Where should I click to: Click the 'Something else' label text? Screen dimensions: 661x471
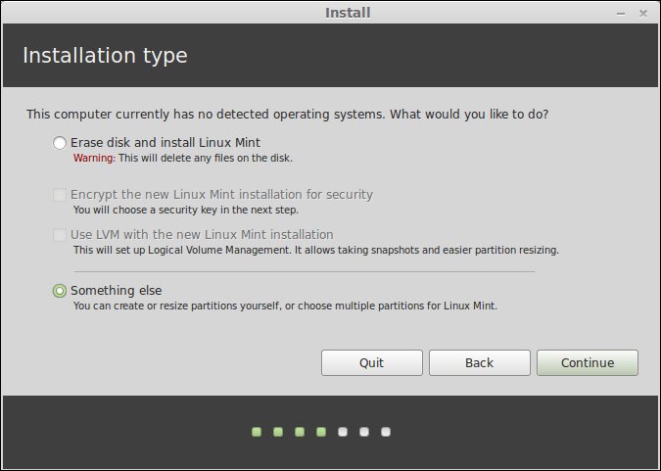click(117, 291)
